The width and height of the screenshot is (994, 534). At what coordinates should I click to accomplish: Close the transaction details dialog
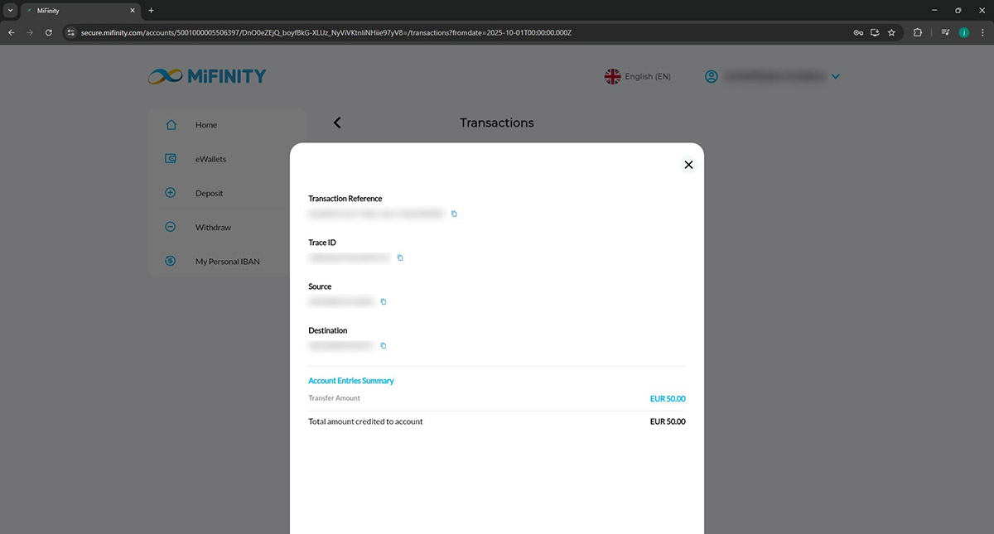click(688, 165)
